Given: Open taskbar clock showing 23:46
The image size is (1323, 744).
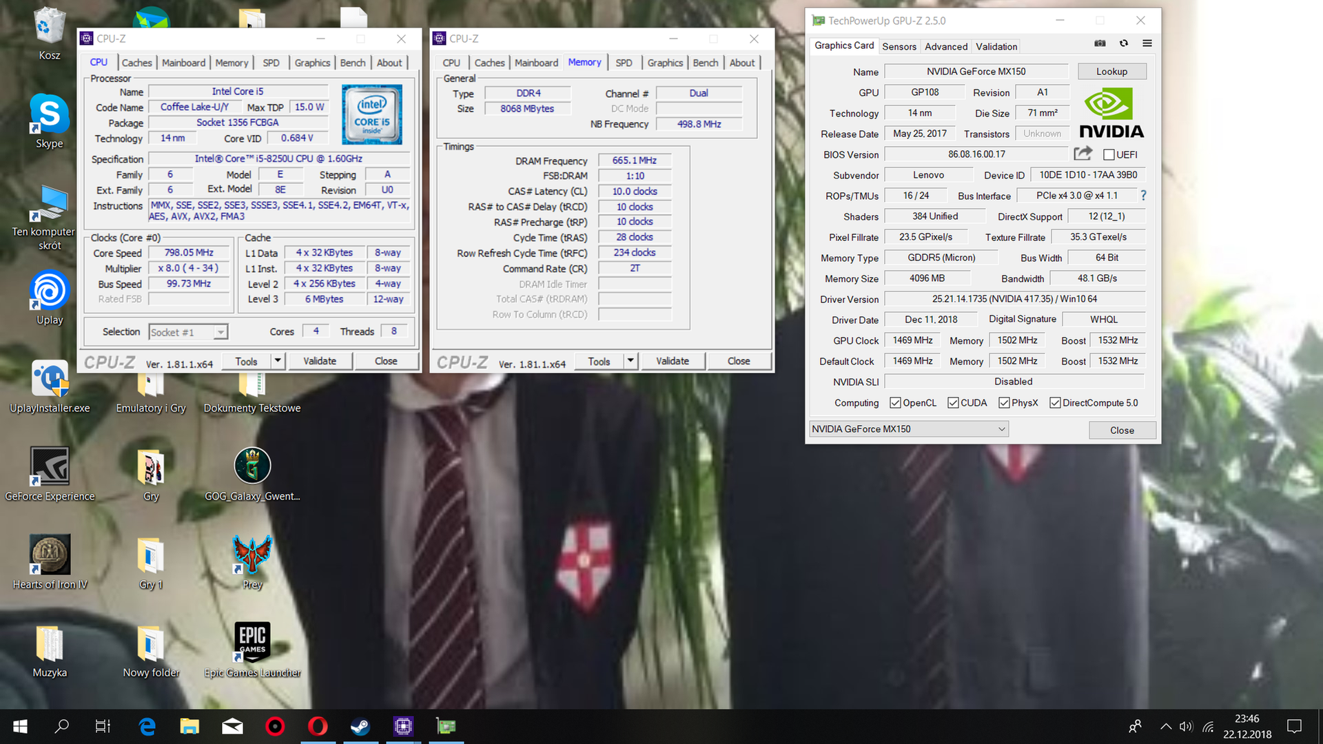Looking at the screenshot, I should (x=1247, y=726).
